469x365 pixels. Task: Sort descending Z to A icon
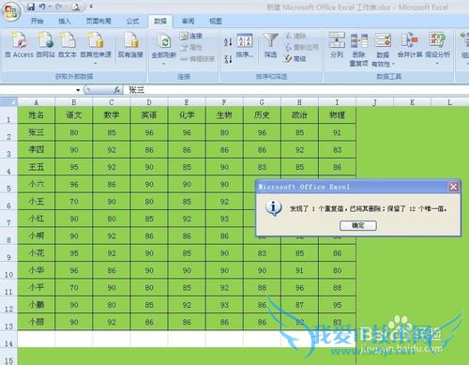pos(228,58)
